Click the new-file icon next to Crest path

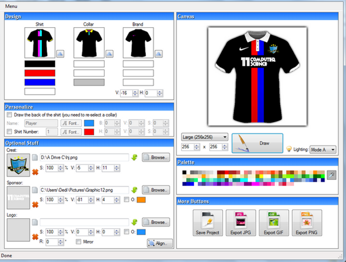[x=35, y=158]
